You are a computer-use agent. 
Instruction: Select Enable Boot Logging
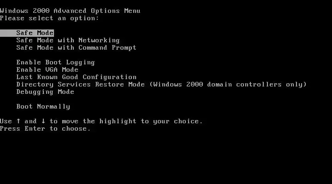tap(55, 63)
